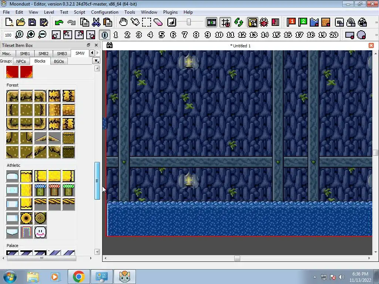The width and height of the screenshot is (379, 284).
Task: Select the hand scroll tool
Action: tap(123, 22)
